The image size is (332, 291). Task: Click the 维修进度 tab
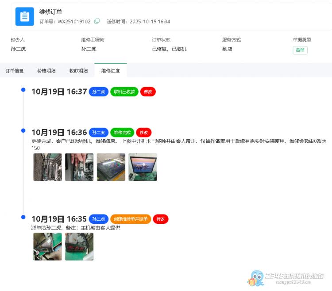coord(110,71)
